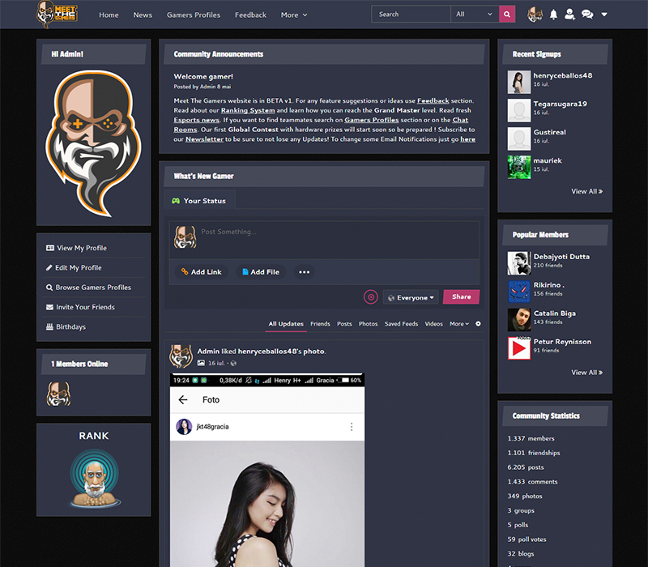Open the Edit My Profile link

pos(79,268)
